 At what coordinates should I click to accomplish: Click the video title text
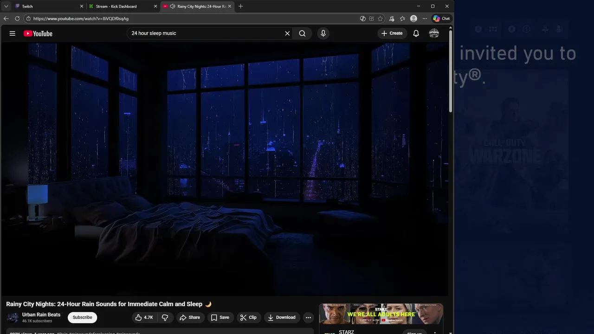[109, 304]
